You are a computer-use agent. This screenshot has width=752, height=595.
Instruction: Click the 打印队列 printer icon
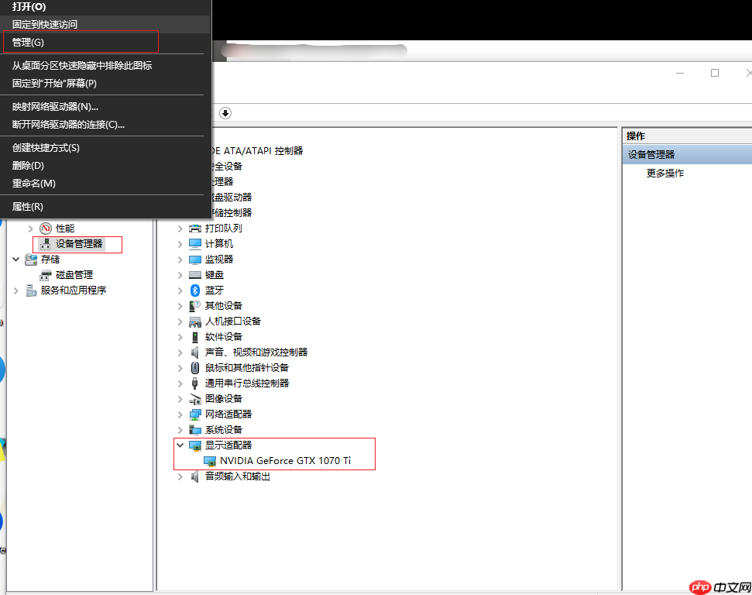click(x=194, y=228)
